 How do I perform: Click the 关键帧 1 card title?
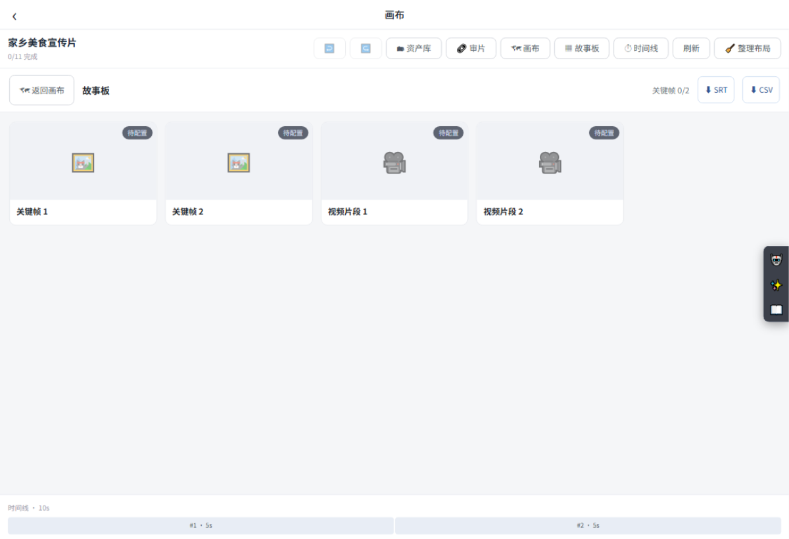pos(32,212)
